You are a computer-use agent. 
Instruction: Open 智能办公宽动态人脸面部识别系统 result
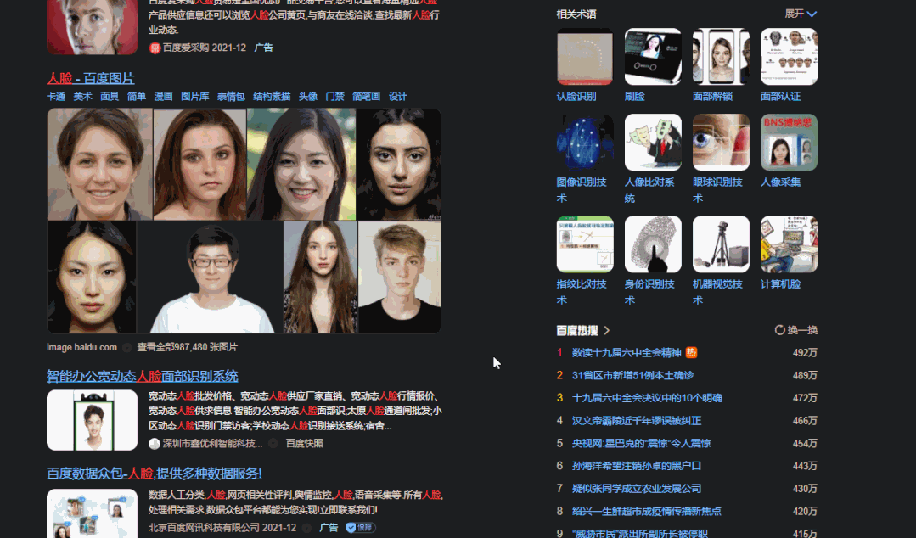click(x=142, y=376)
